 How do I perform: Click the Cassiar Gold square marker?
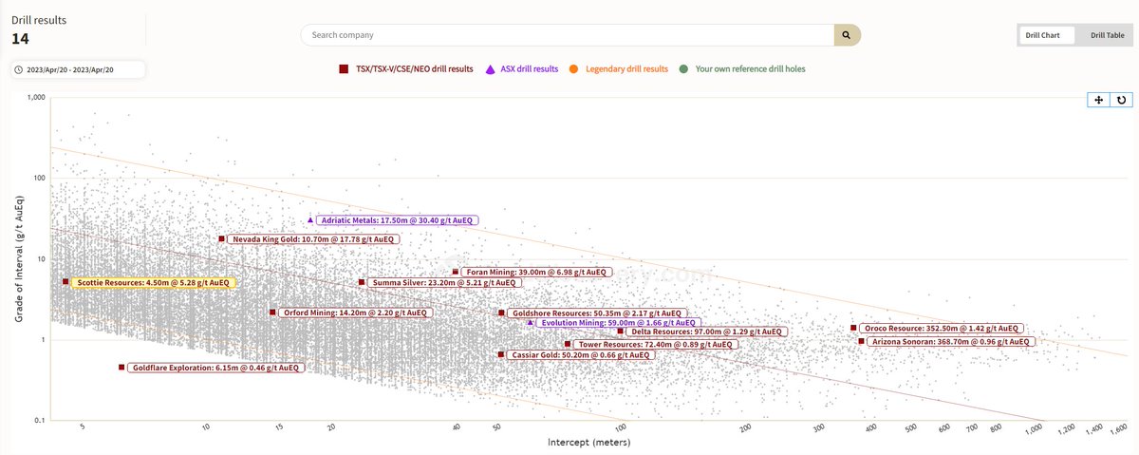tap(501, 354)
